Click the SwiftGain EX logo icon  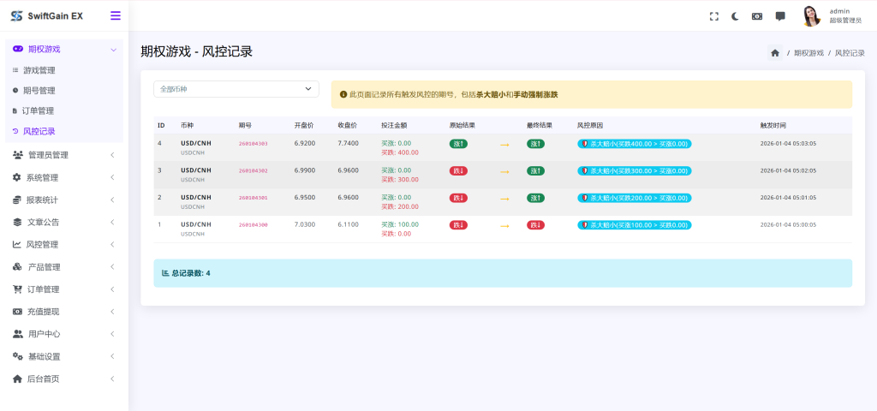16,15
